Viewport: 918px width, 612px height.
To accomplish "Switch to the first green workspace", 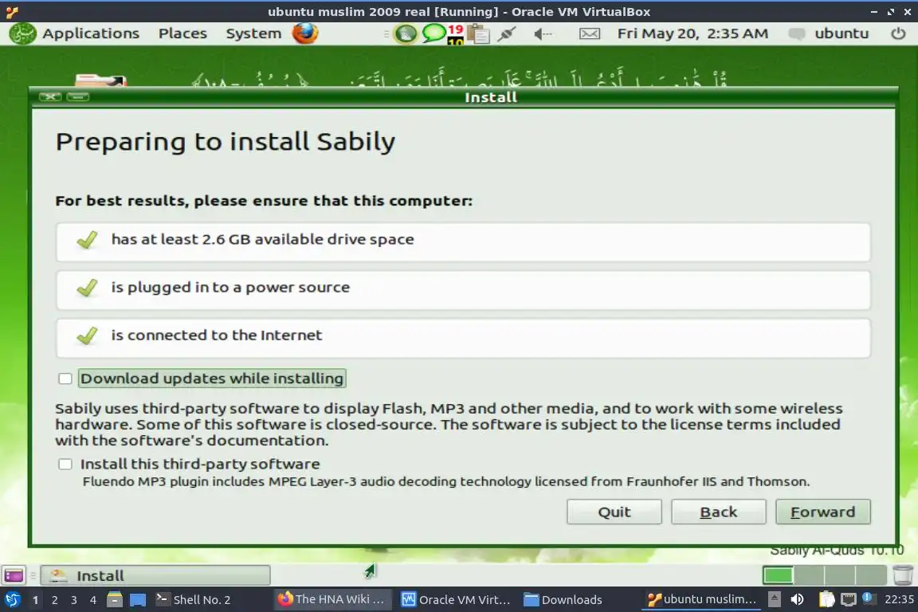I will (x=778, y=575).
